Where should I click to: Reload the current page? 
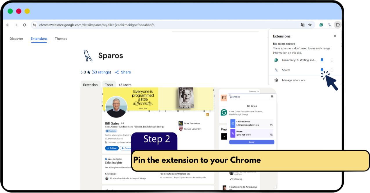click(x=24, y=25)
